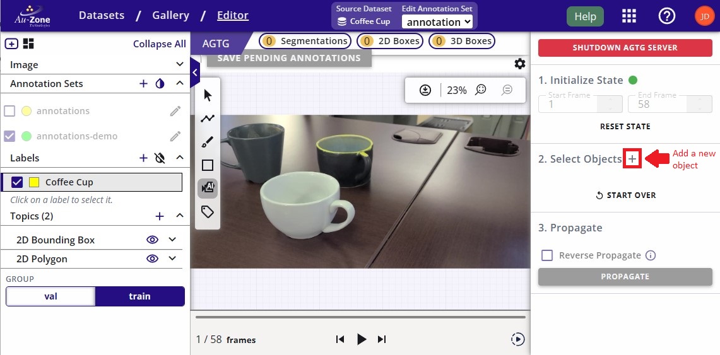This screenshot has height=355, width=720.
Task: Click the green Help button
Action: (585, 16)
